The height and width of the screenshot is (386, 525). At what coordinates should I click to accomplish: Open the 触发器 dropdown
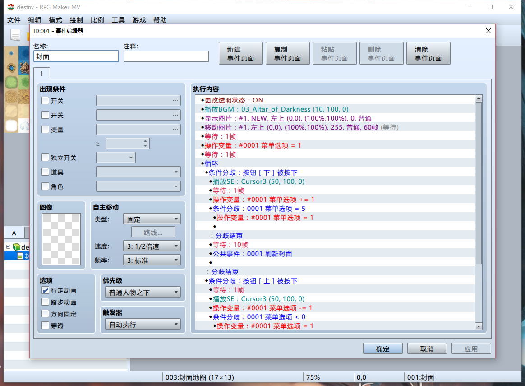click(x=143, y=324)
